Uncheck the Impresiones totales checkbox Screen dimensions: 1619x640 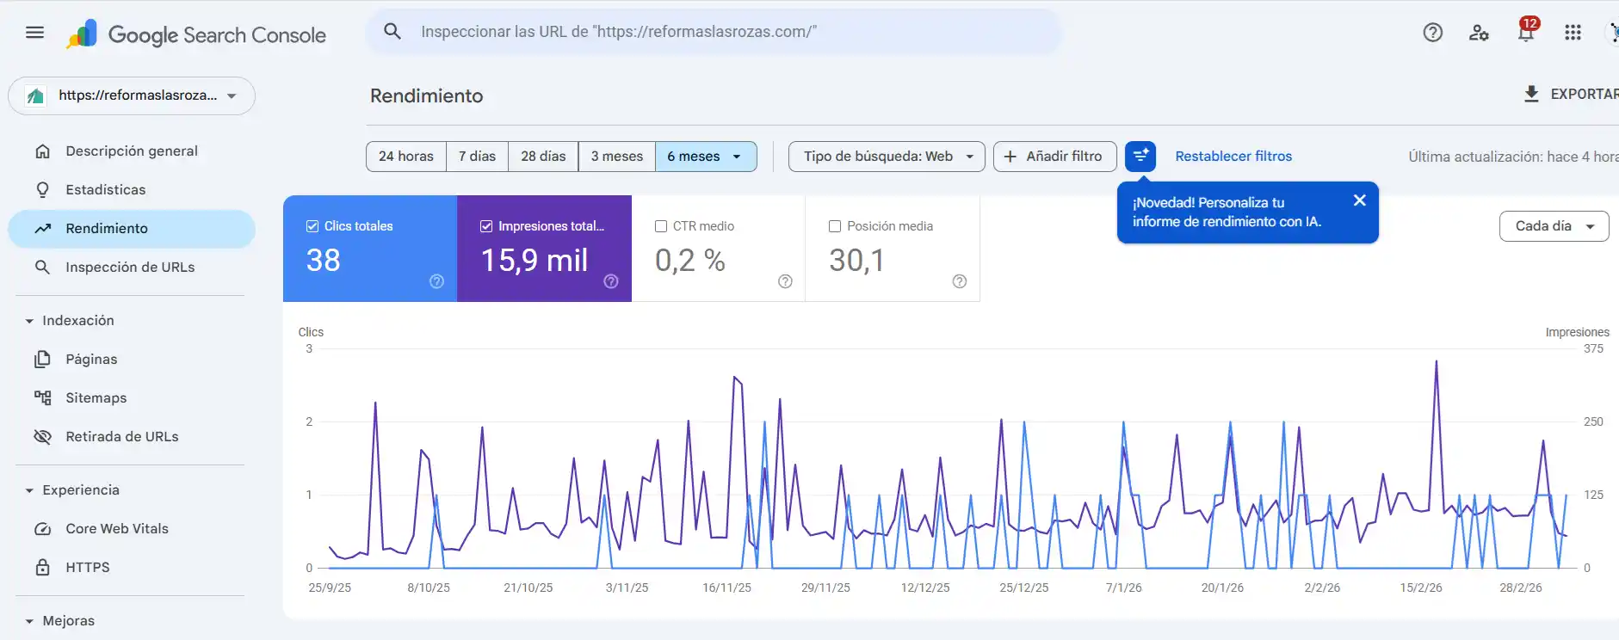pos(486,226)
